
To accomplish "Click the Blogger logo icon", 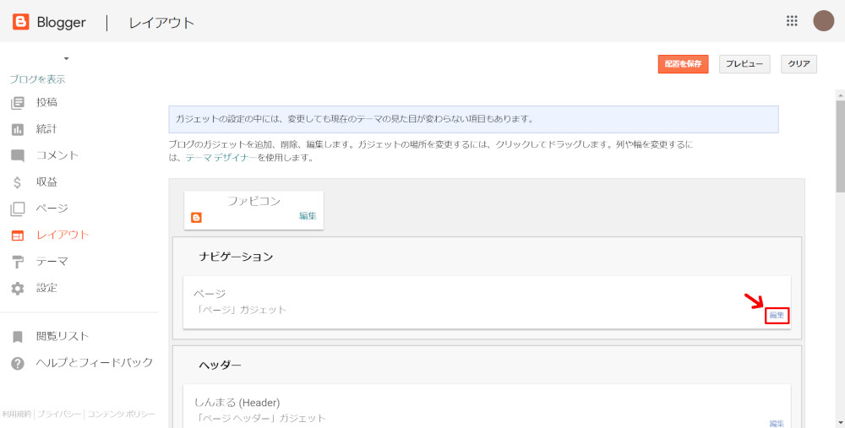I will tap(20, 22).
